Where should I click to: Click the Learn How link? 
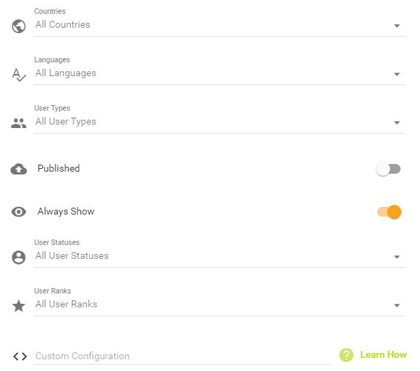(383, 354)
